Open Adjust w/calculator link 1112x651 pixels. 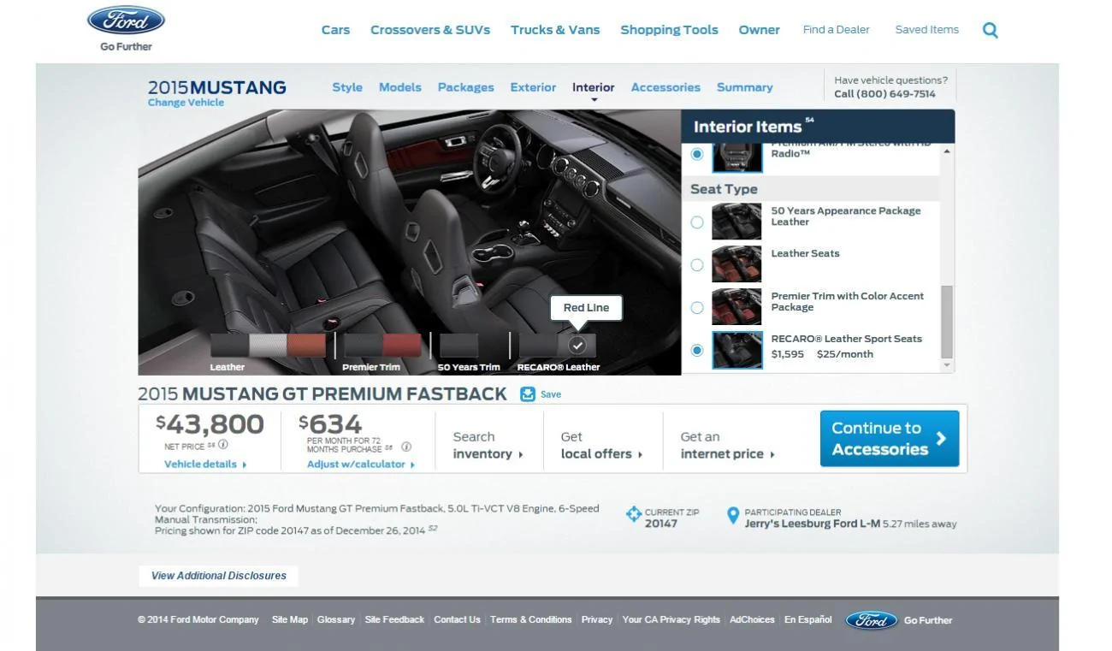(361, 465)
